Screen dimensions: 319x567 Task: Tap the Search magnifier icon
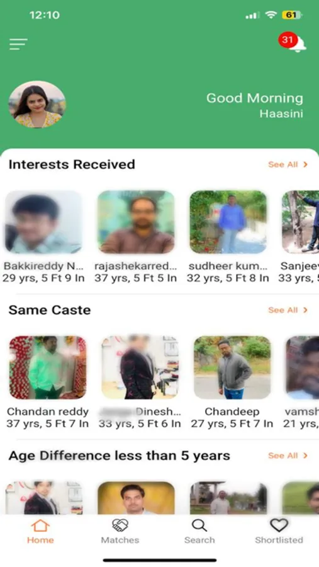coord(199,525)
